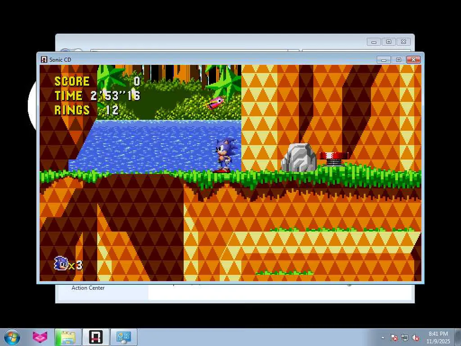Click the SCORE label in game HUD
The width and height of the screenshot is (461, 346).
[x=72, y=81]
